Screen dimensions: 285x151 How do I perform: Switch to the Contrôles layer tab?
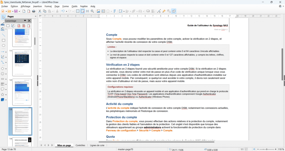click(x=80, y=145)
